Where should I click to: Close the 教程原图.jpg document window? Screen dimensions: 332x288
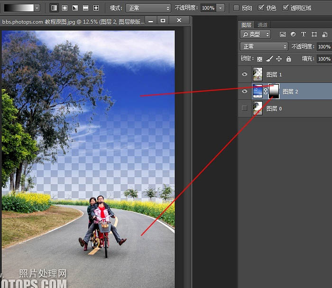click(179, 20)
